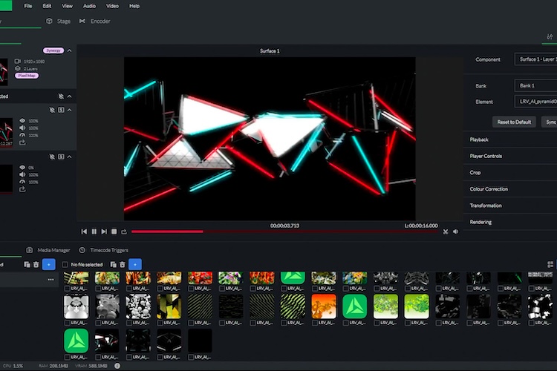Open the Media Manager tab
The image size is (557, 371).
(48, 250)
